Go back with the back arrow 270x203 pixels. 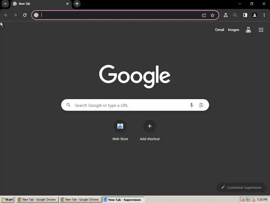click(x=6, y=15)
